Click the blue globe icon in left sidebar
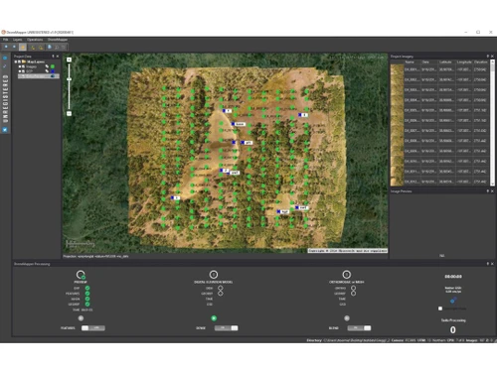The image size is (497, 372). pyautogui.click(x=5, y=58)
